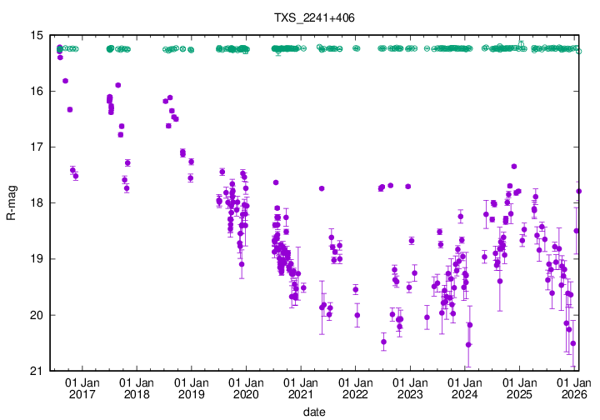Select the 01 Jan 2020 tick label

pos(246,388)
